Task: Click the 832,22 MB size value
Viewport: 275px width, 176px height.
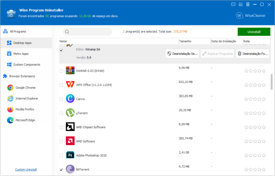Action: (186, 82)
